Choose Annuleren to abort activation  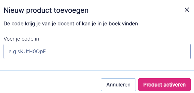118,85
